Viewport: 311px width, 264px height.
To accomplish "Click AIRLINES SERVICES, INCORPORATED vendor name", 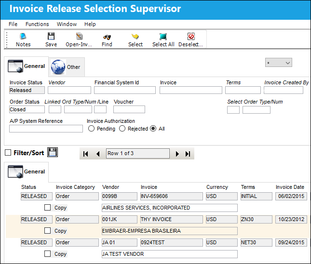I will (x=170, y=208).
